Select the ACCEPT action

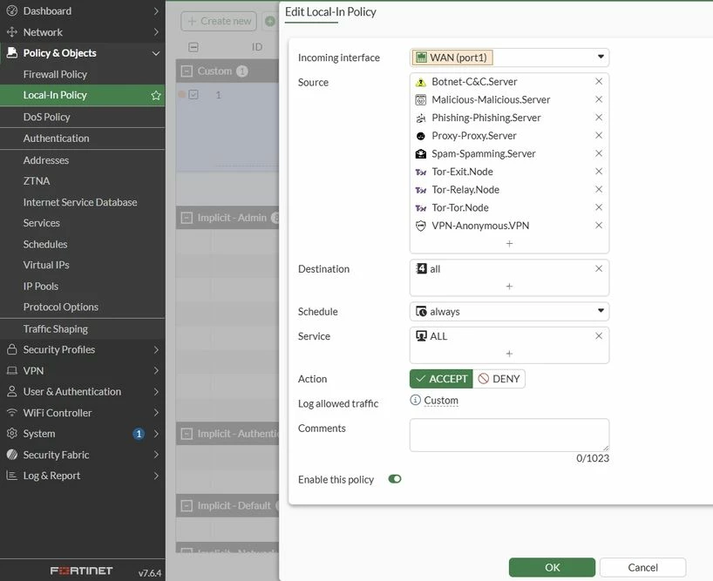tap(441, 379)
